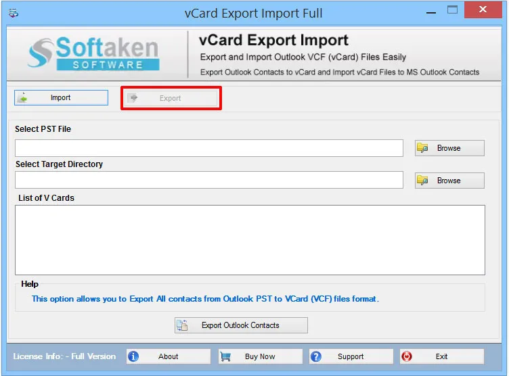Viewport: 509px width, 376px height.
Task: Click the Softaken Software logo
Action: pyautogui.click(x=93, y=53)
